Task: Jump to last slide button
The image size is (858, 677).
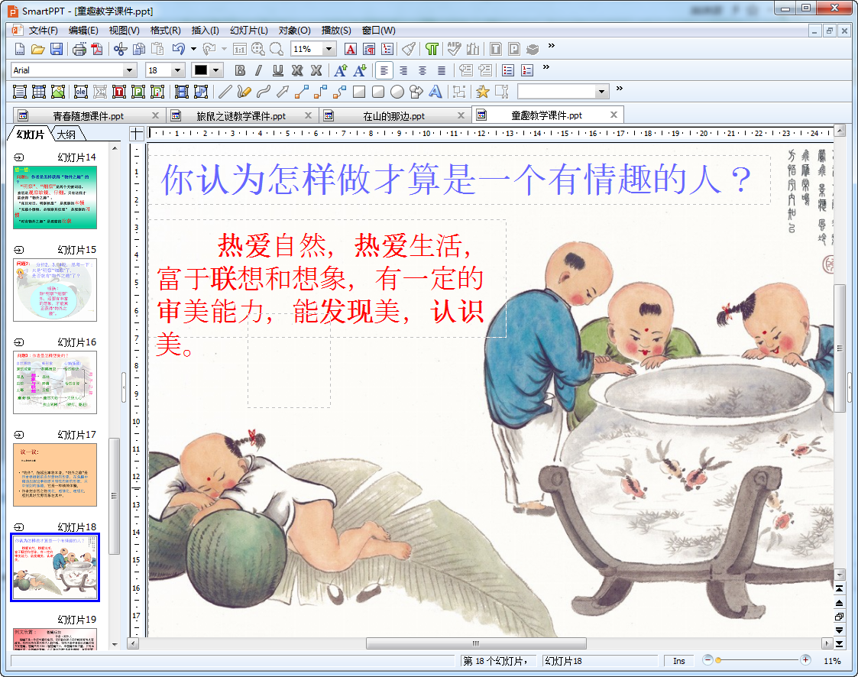Action: tap(840, 644)
